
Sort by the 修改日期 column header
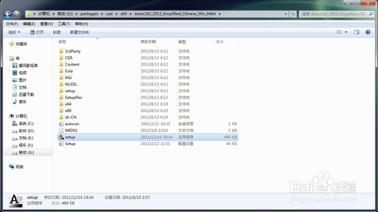[x=148, y=42]
